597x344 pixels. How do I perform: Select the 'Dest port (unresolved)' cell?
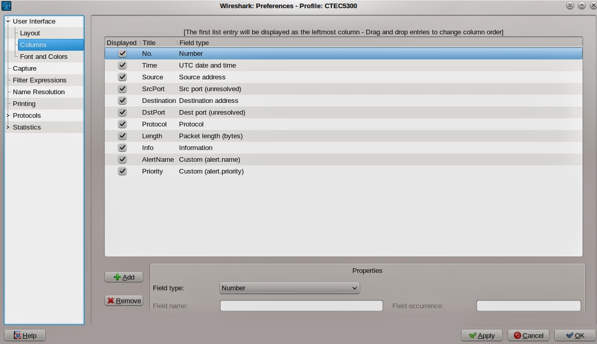212,113
